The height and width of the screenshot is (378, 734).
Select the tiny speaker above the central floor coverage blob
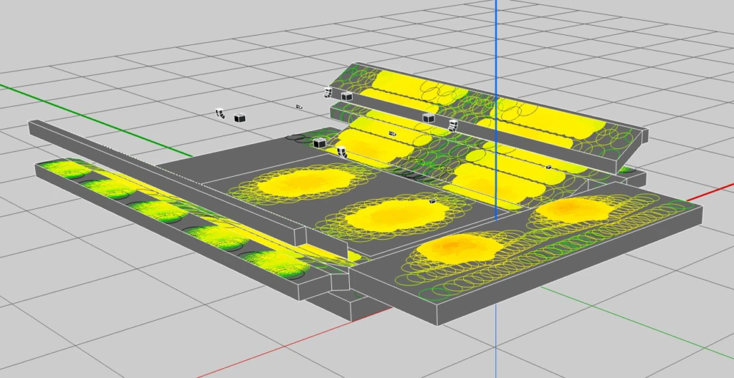[433, 200]
